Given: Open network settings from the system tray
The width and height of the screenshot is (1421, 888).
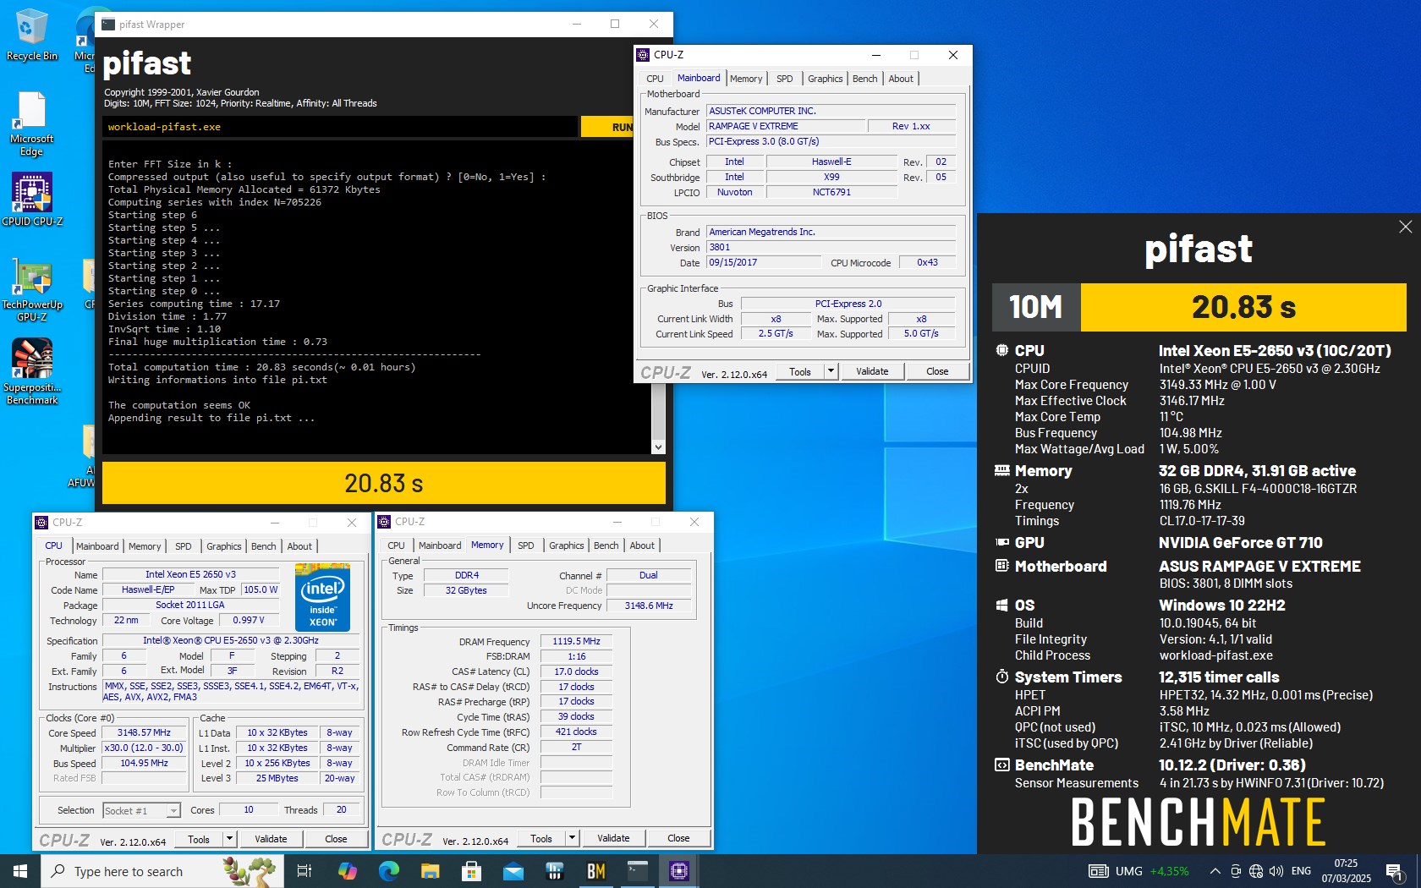Looking at the screenshot, I should (1256, 871).
